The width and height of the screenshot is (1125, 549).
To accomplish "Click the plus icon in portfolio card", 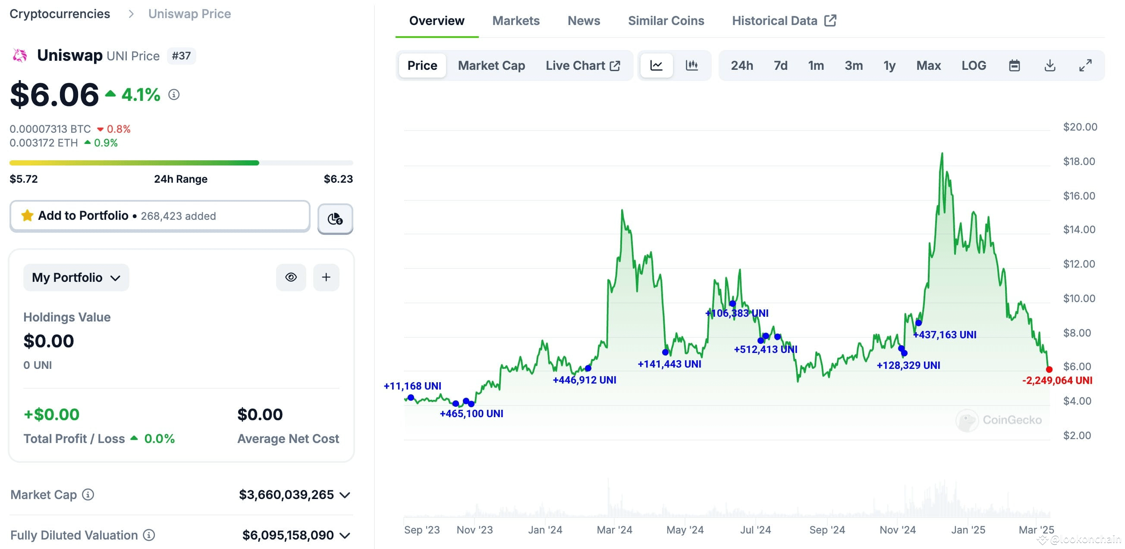I will [x=326, y=277].
